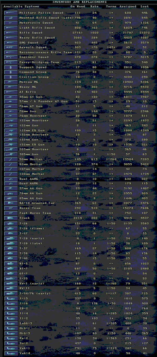This screenshot has height=357, width=157.
Task: Select the Su-2 label
Action: click(23, 343)
